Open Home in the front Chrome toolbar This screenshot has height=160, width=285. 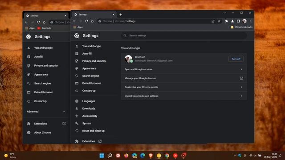tap(92, 21)
